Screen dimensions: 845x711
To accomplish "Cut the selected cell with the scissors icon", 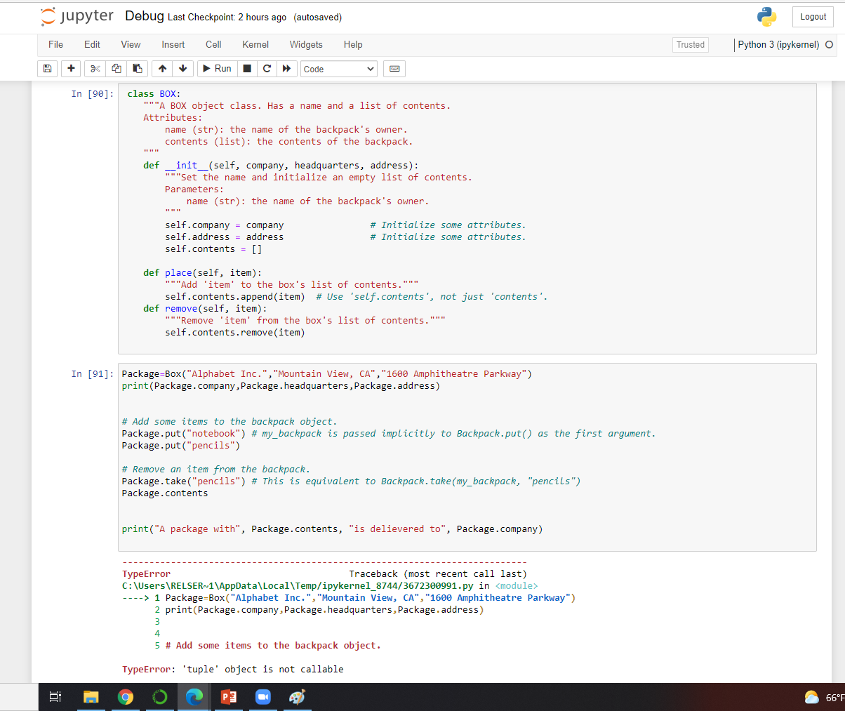I will 95,69.
